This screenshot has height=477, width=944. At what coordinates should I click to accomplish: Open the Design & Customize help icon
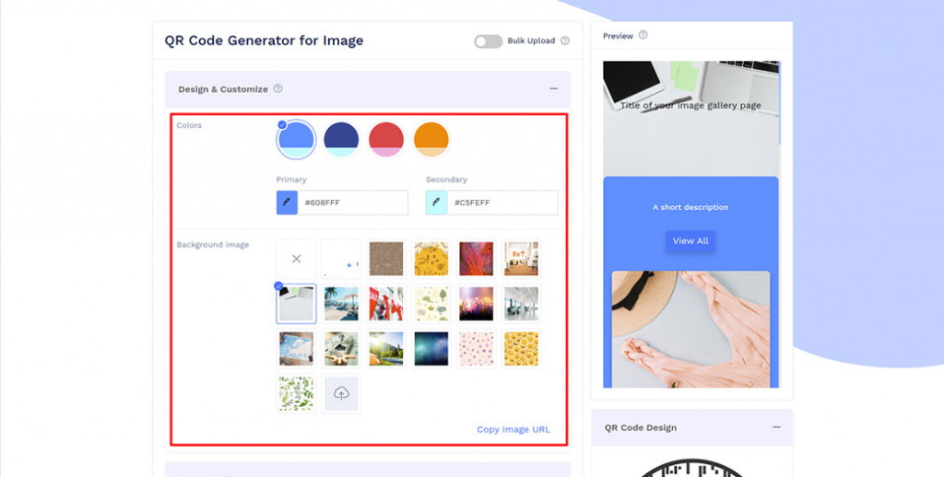(277, 89)
